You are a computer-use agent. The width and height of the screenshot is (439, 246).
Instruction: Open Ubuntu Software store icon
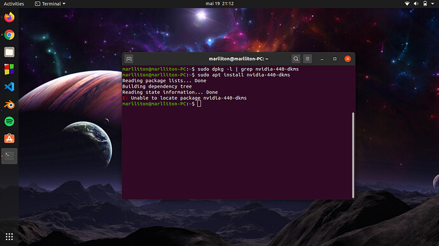(x=10, y=139)
